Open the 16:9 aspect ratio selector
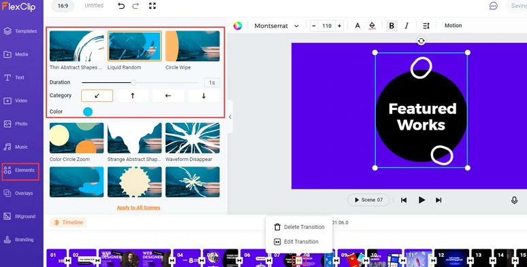The image size is (527, 267). (x=63, y=5)
